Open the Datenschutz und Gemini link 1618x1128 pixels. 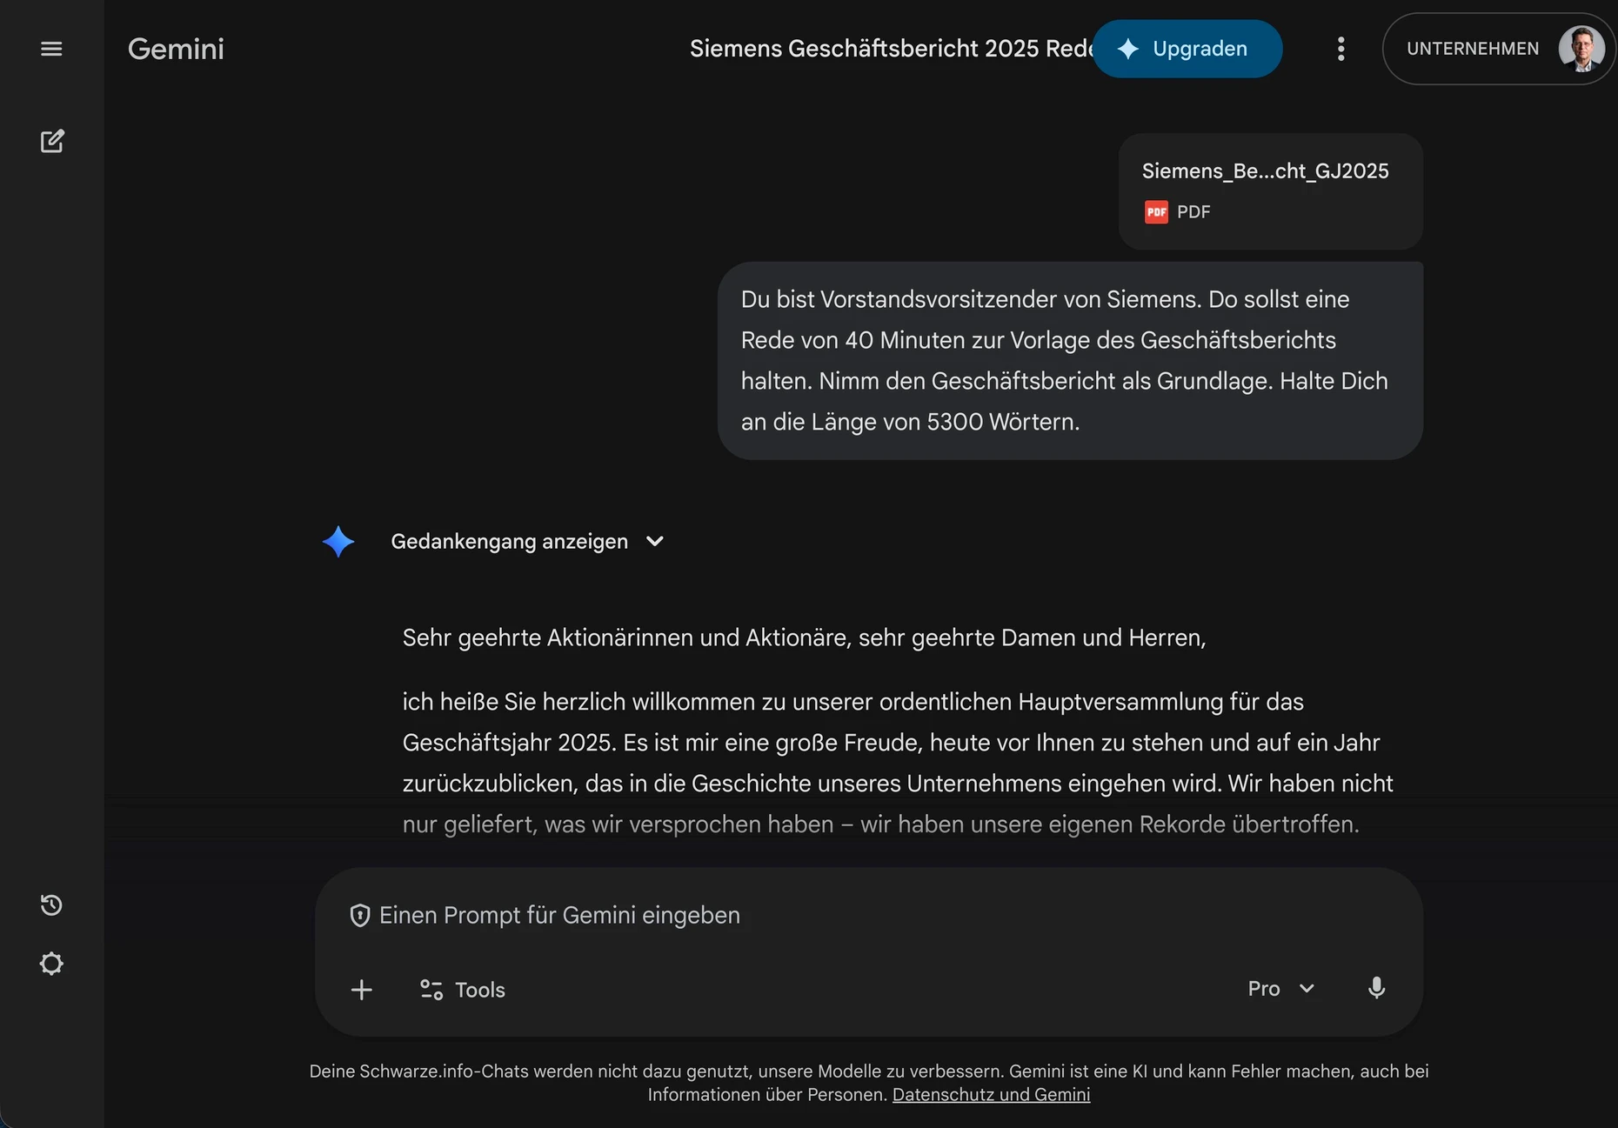pos(991,1094)
